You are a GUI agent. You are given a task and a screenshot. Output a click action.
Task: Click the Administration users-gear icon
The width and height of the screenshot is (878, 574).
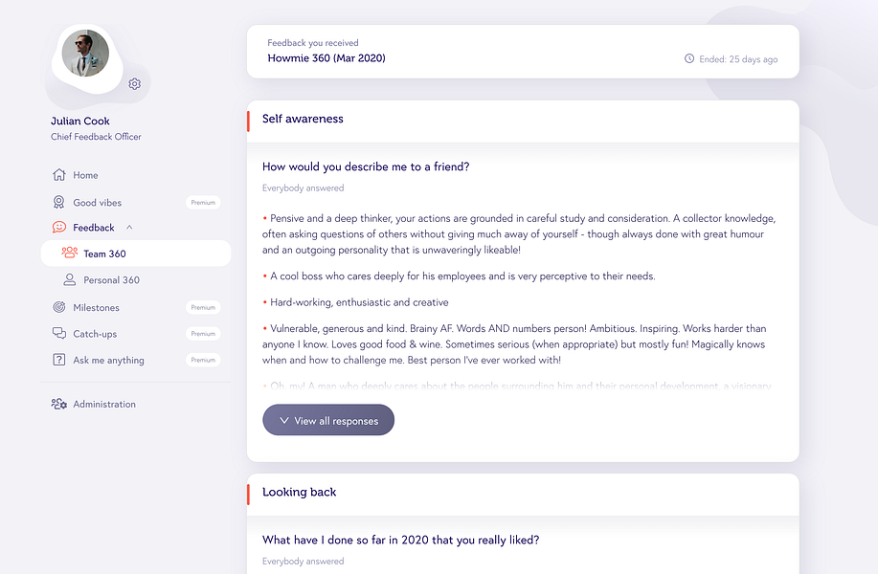59,404
